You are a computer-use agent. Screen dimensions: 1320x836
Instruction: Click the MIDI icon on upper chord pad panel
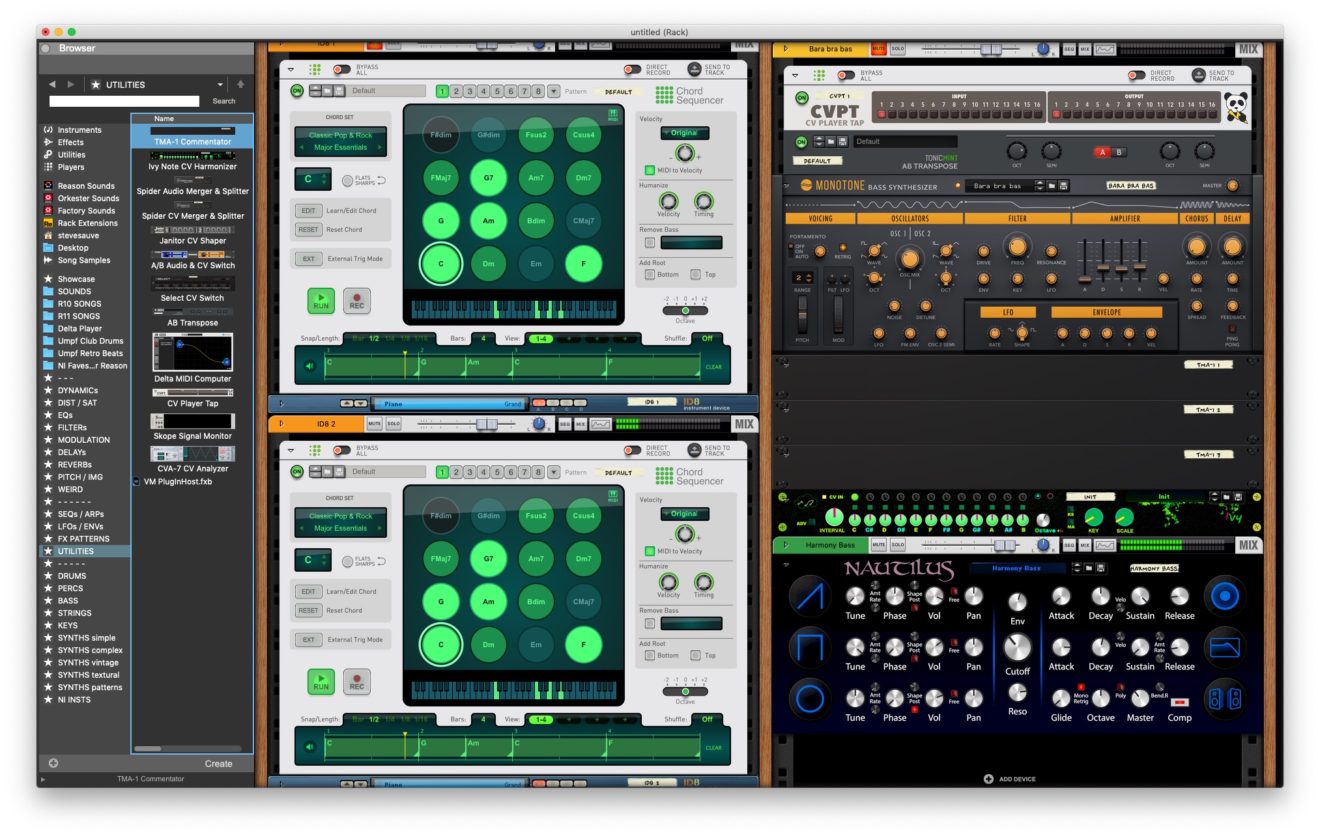click(612, 115)
